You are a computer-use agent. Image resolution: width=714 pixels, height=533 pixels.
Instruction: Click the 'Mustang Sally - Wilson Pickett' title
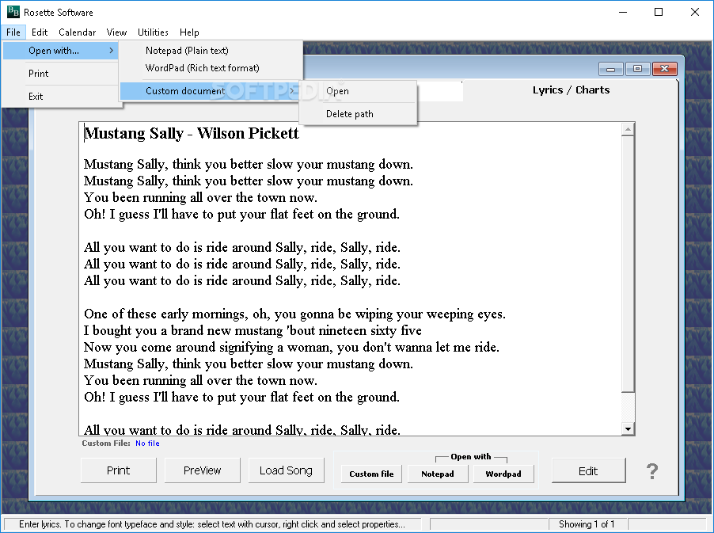coord(192,134)
